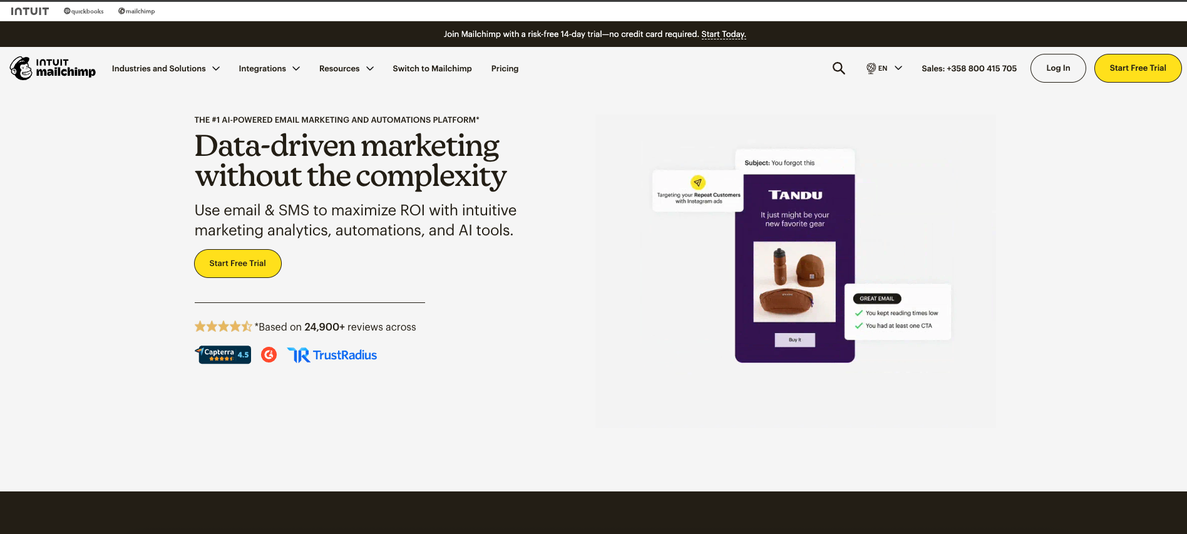Screen dimensions: 1187x534
Task: Expand the Industries and Solutions menu
Action: tap(166, 68)
